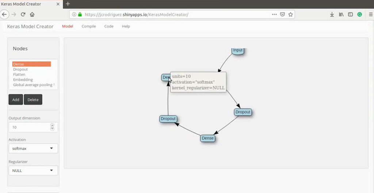Screen dimensions: 374x193
Task: Click the Input node in graph
Action: click(238, 51)
